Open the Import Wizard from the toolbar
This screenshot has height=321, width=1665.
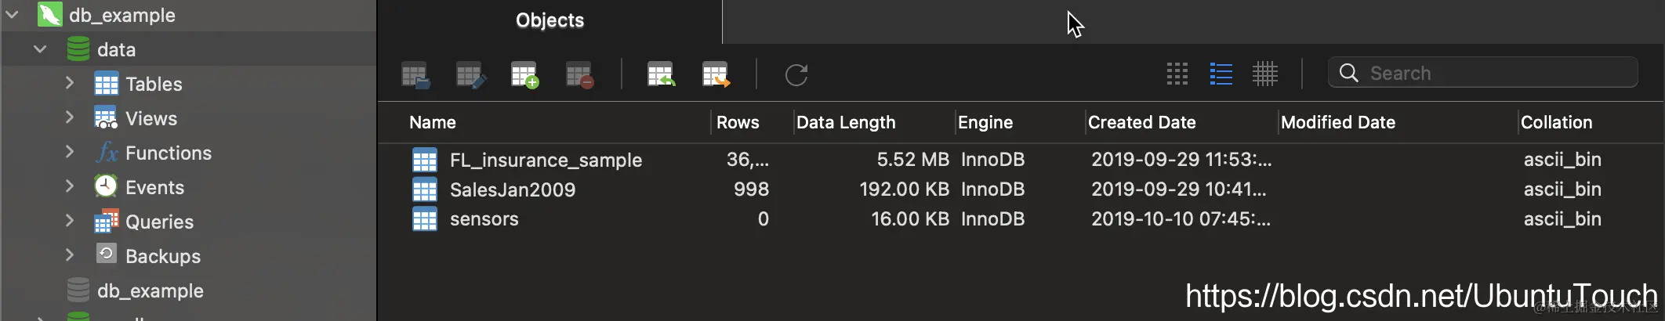click(661, 75)
